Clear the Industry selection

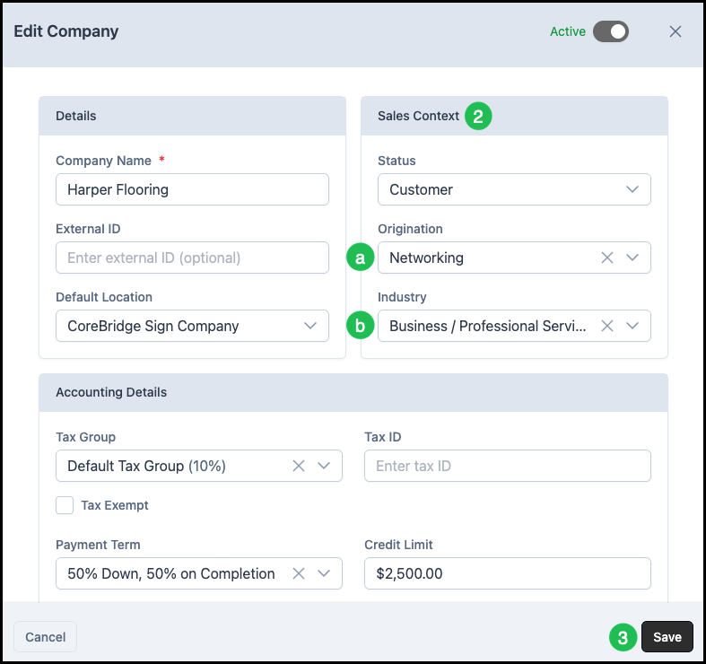coord(607,326)
